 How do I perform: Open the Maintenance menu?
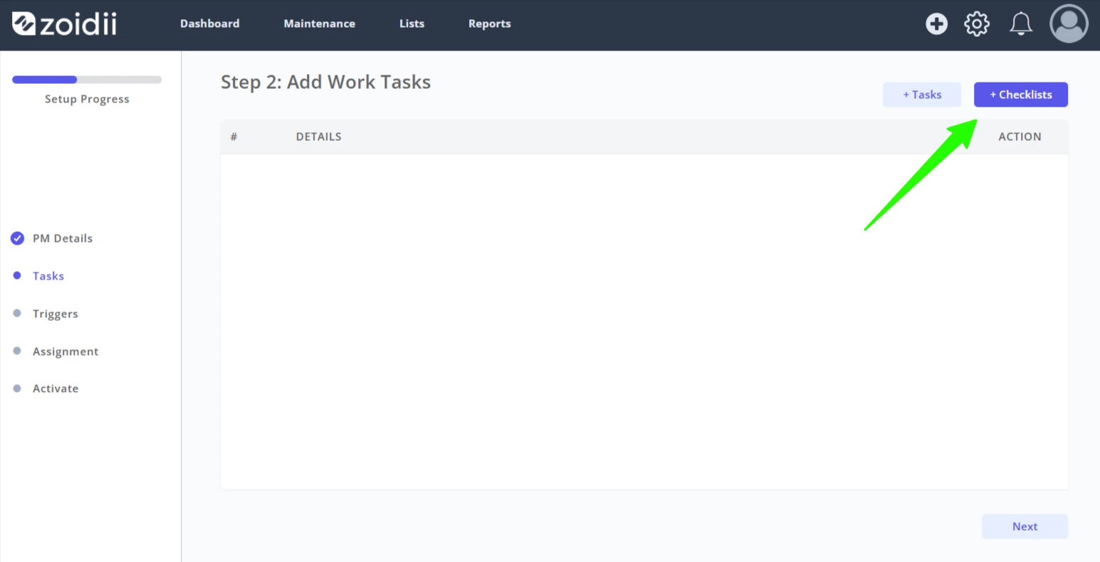pos(319,23)
